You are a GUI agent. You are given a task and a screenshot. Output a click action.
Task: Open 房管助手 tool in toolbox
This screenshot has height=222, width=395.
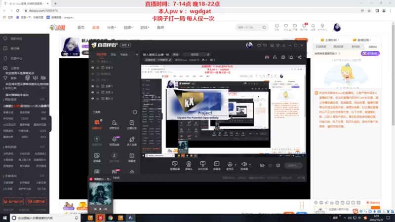pos(114,124)
